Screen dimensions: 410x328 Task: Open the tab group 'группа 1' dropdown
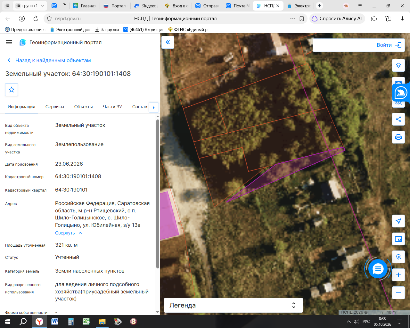30,6
